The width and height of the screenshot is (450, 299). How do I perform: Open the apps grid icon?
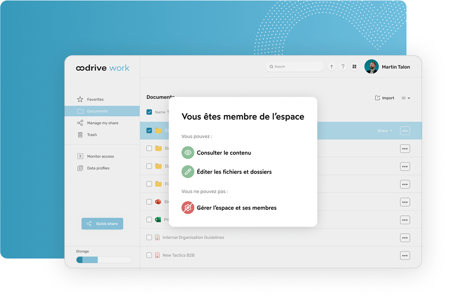354,67
